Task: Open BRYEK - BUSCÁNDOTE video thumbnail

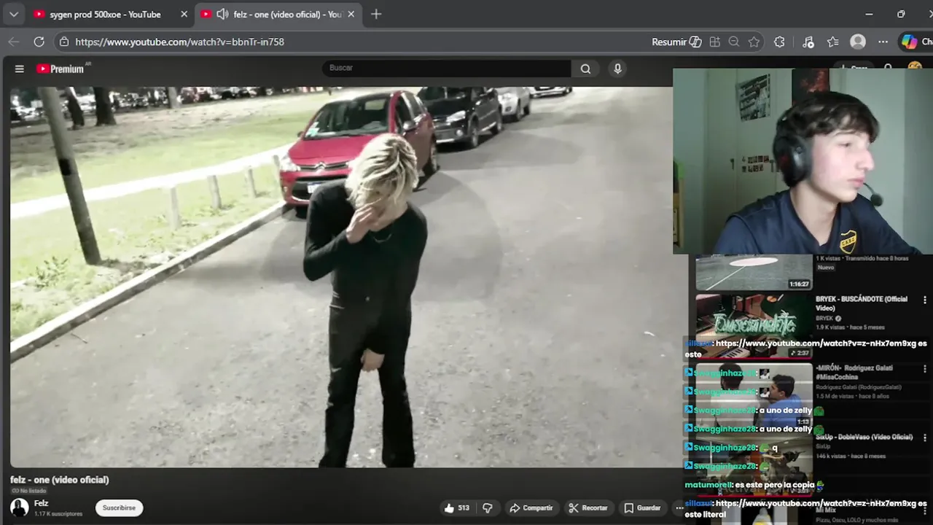Action: [754, 326]
